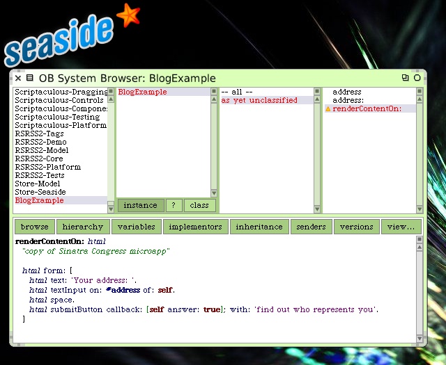Click the versions button
Viewport: 446px width, 365px height.
pyautogui.click(x=357, y=227)
